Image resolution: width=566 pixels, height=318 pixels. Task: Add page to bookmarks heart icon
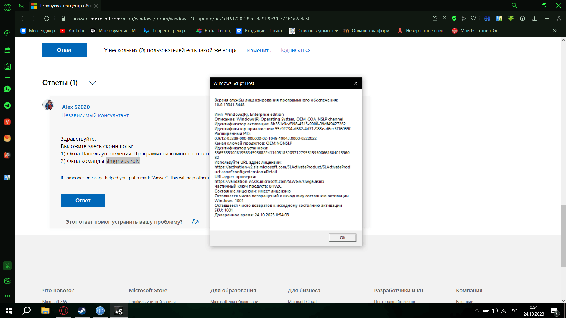(x=473, y=19)
